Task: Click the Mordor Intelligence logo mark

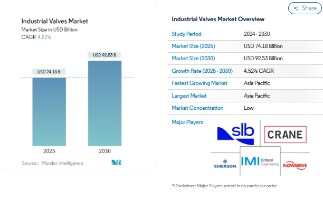Action: [x=117, y=163]
